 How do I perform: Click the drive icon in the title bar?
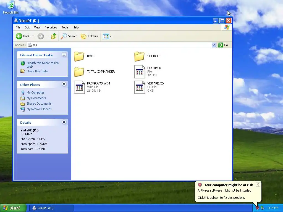16,20
